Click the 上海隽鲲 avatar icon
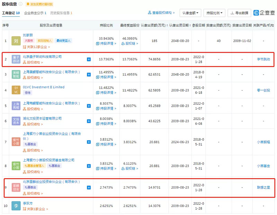 [16, 106]
